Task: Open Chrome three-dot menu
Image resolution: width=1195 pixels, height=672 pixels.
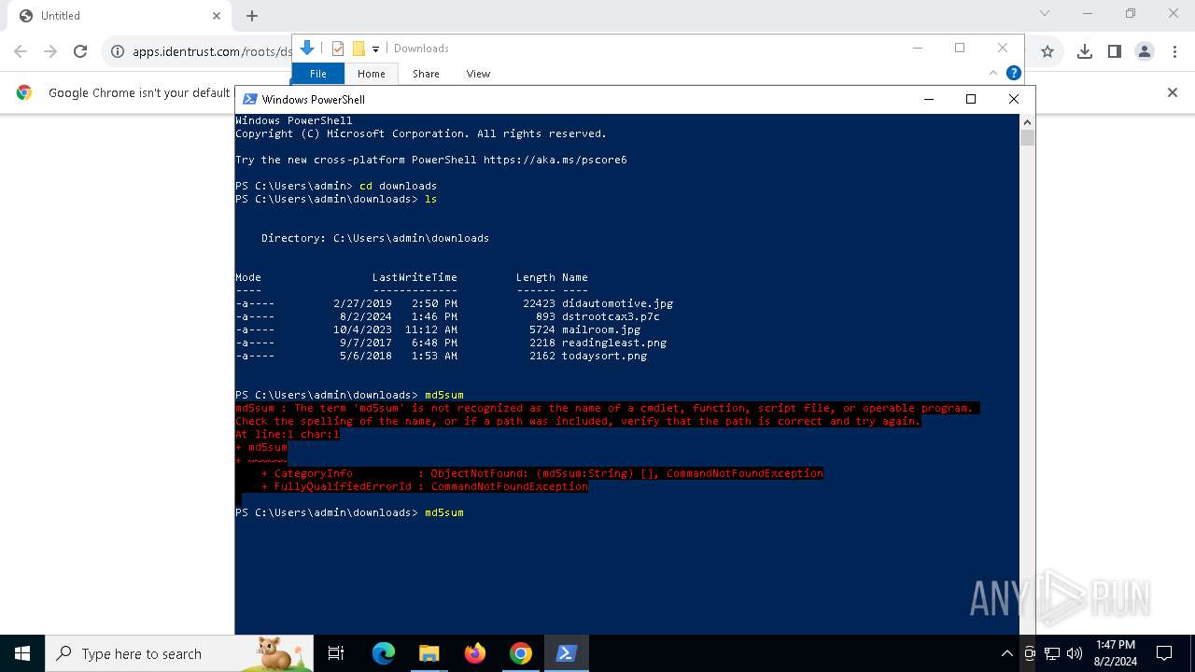Action: point(1174,51)
